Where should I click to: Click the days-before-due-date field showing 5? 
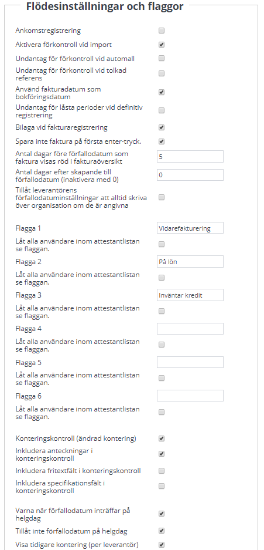[190, 157]
